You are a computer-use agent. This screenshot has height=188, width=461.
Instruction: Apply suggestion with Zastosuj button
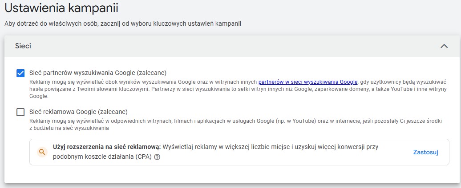pos(426,152)
